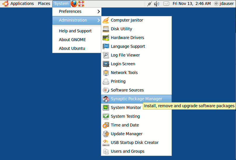
Task: Select Update Manager from Administration menu
Action: coord(127,134)
